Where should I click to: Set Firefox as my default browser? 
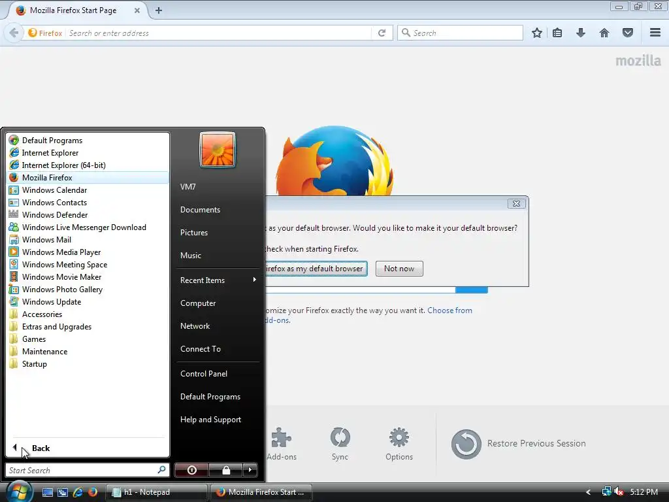click(x=316, y=269)
